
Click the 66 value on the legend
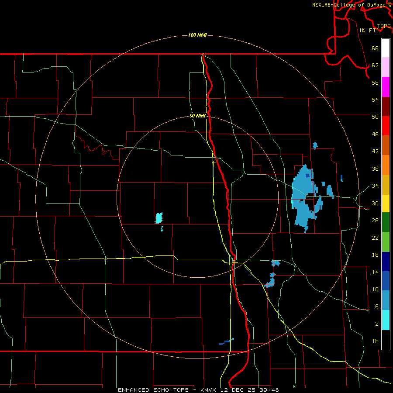pos(375,48)
